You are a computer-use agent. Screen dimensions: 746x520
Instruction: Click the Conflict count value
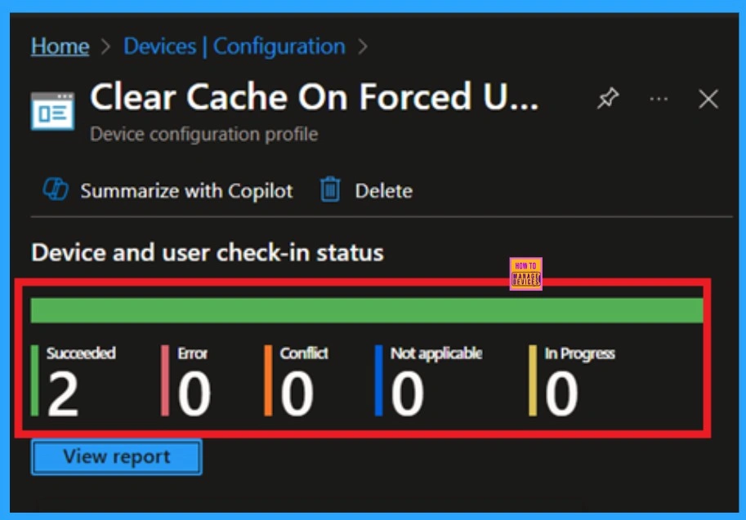297,394
